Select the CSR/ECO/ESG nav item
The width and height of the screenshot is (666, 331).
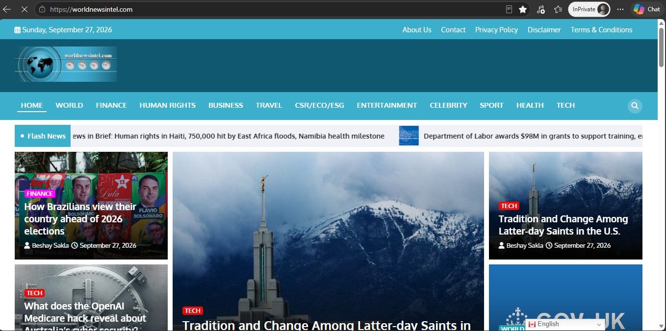(x=319, y=105)
